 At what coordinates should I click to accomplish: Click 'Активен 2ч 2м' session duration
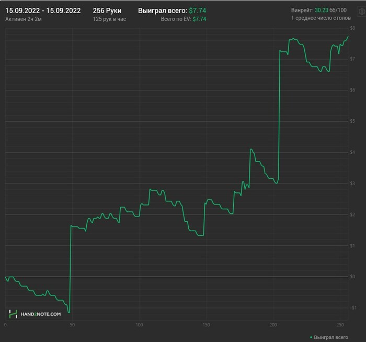[24, 19]
